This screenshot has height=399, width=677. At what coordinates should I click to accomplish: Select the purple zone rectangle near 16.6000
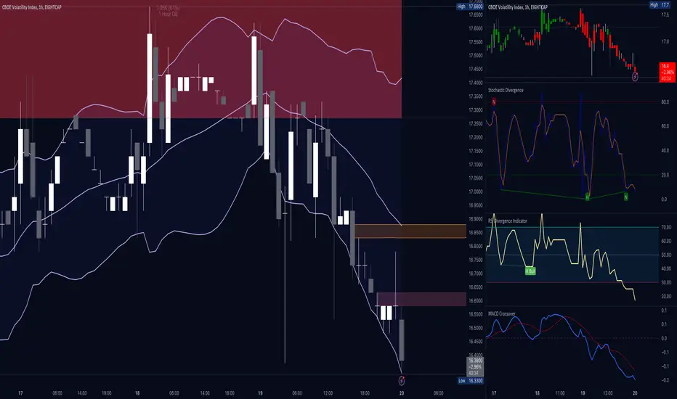click(421, 300)
